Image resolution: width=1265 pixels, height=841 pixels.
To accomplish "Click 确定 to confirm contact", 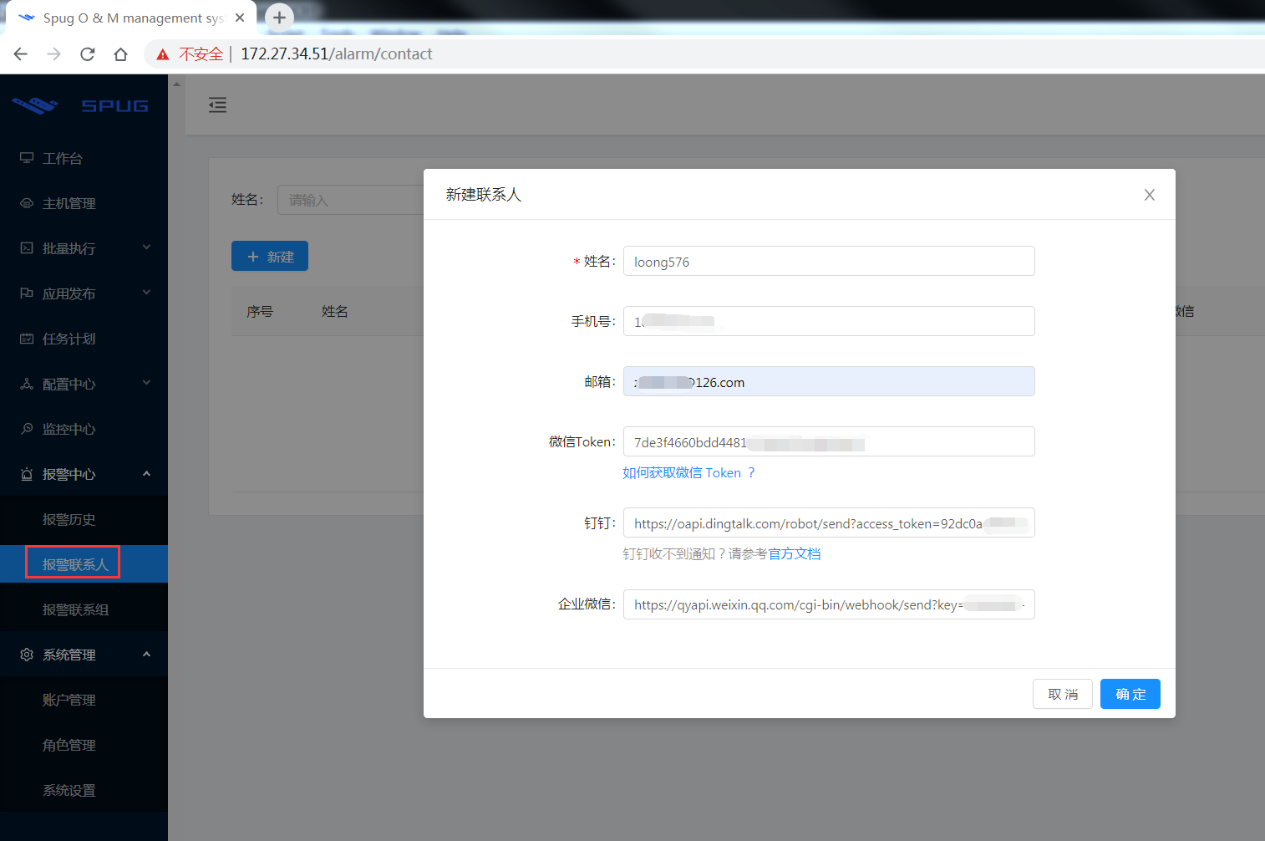I will tap(1130, 694).
